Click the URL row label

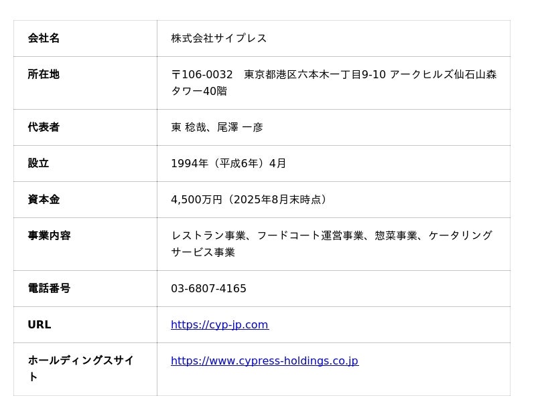click(40, 324)
